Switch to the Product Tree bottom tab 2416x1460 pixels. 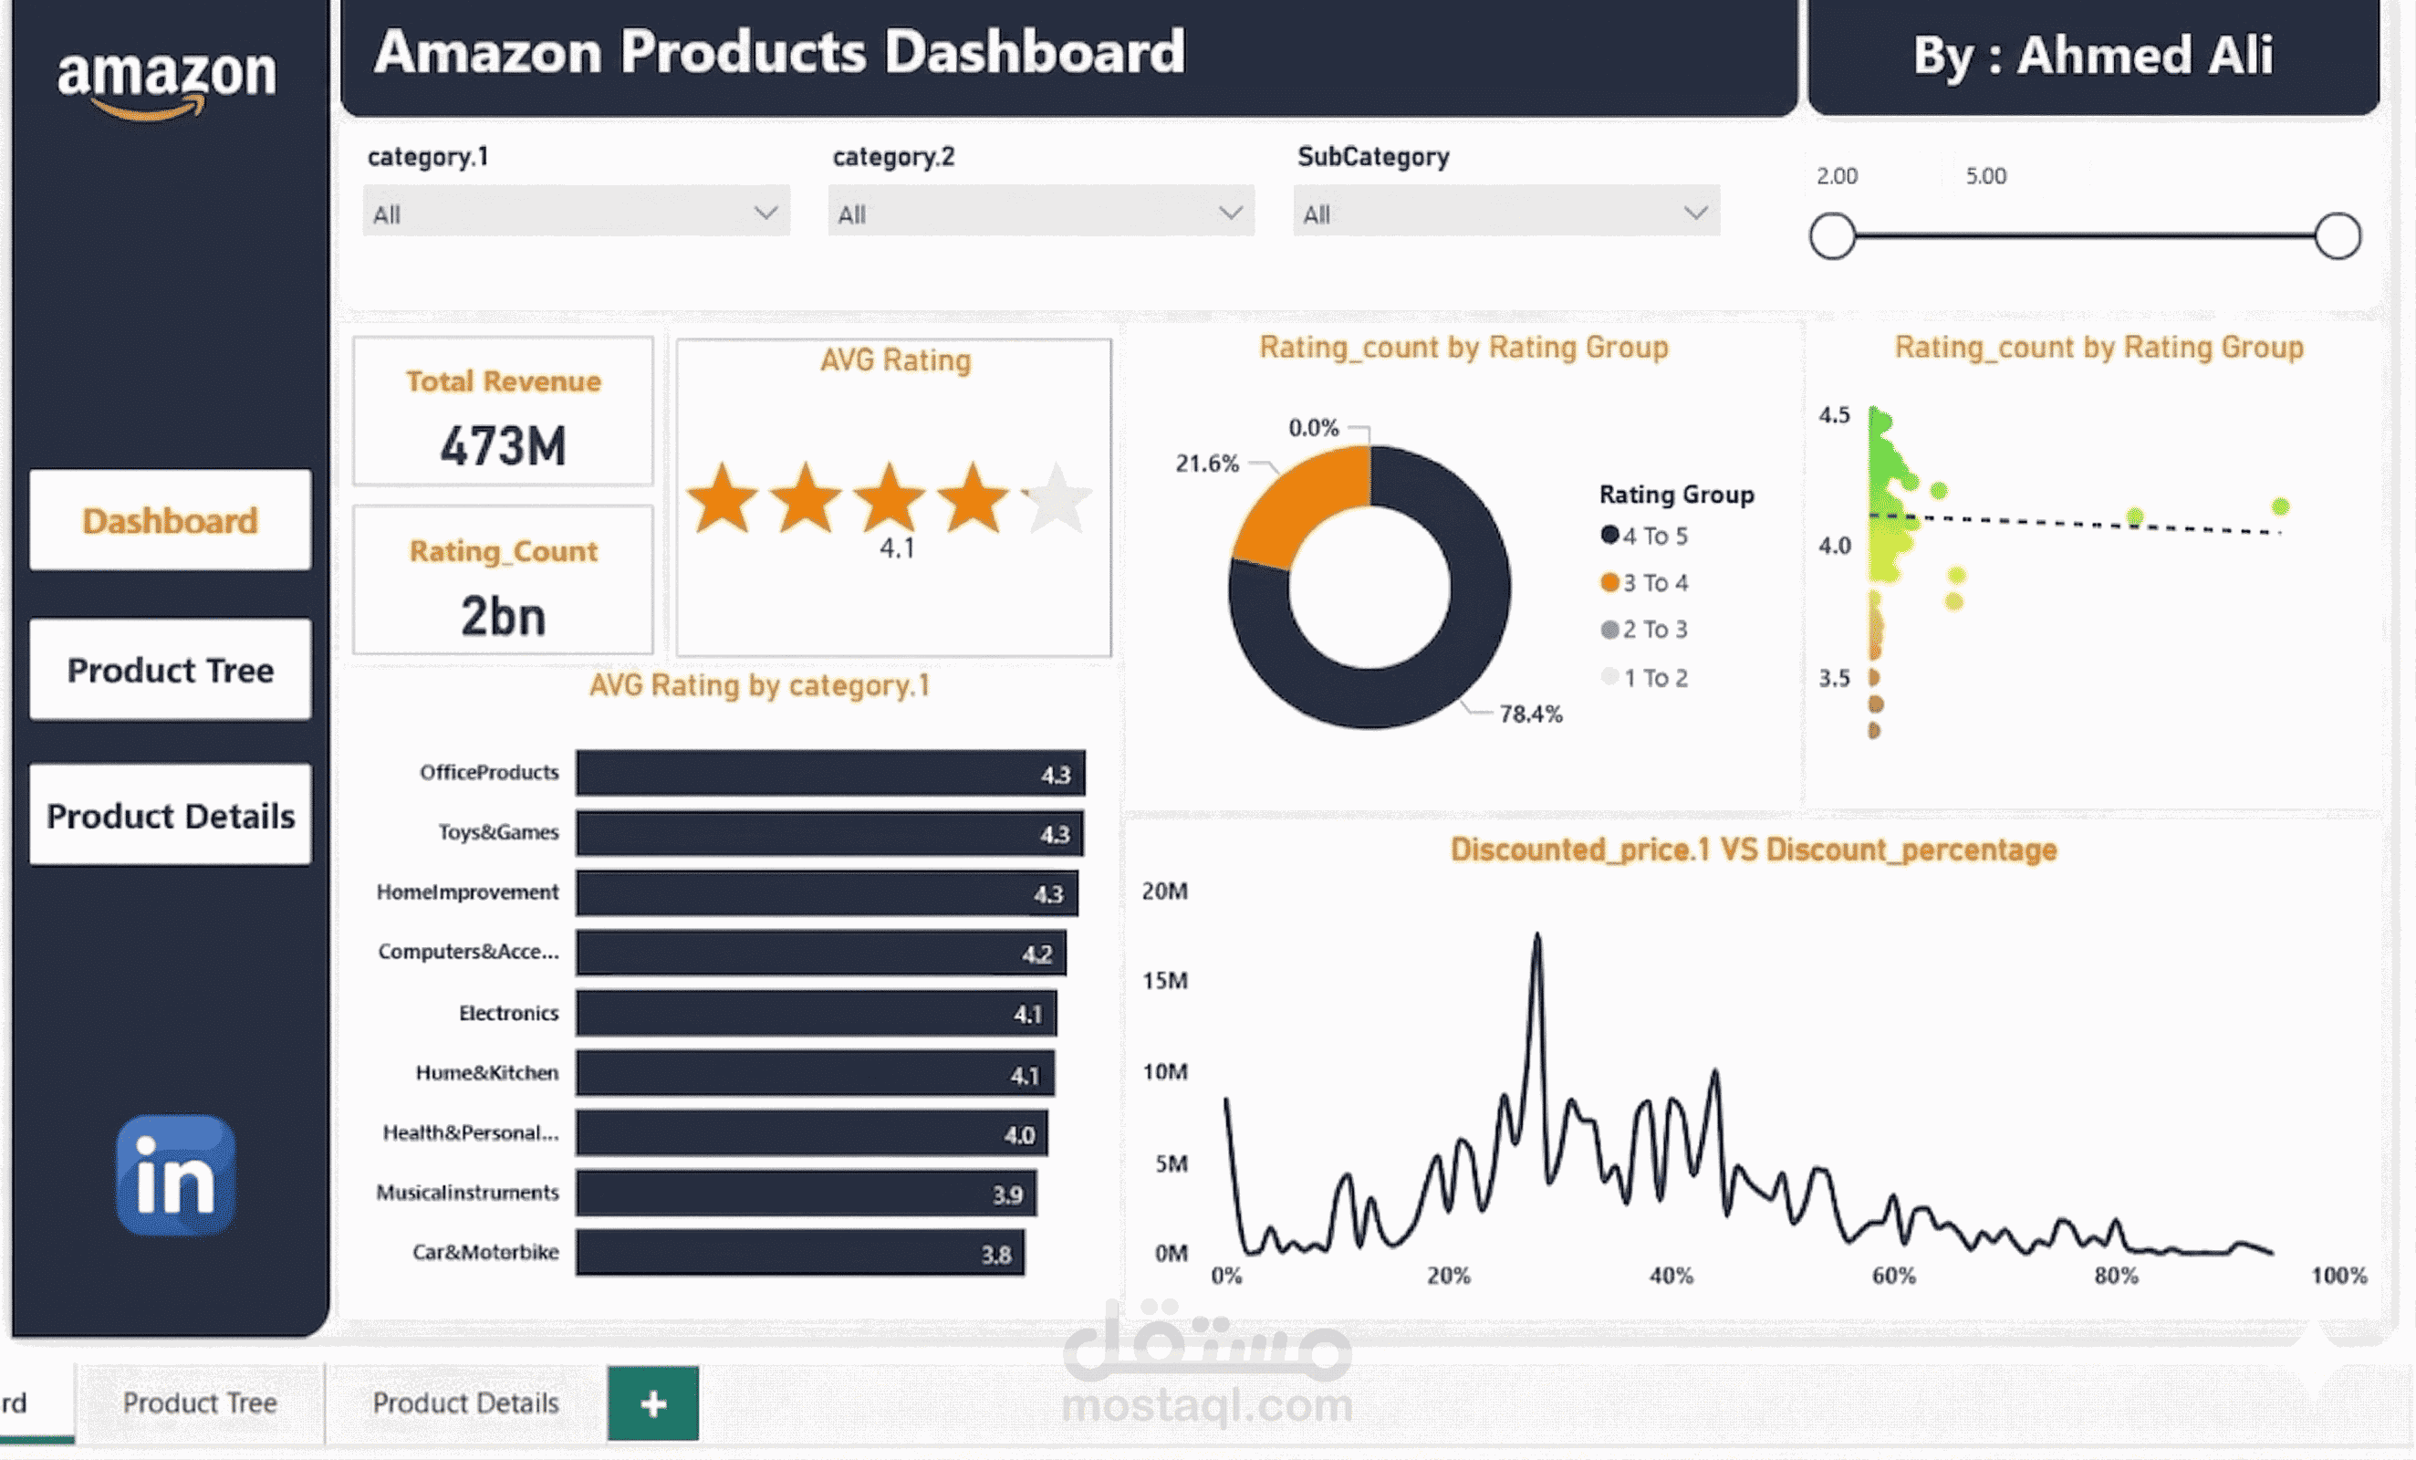[200, 1403]
